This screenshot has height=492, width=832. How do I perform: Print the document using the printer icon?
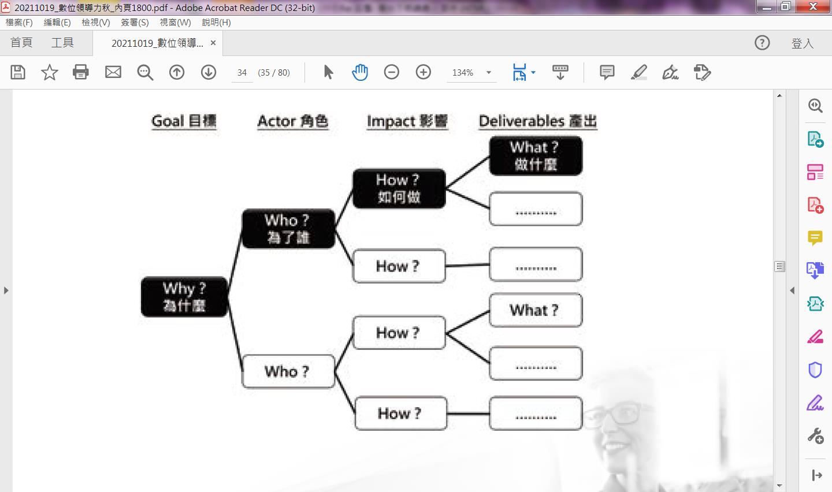[81, 72]
